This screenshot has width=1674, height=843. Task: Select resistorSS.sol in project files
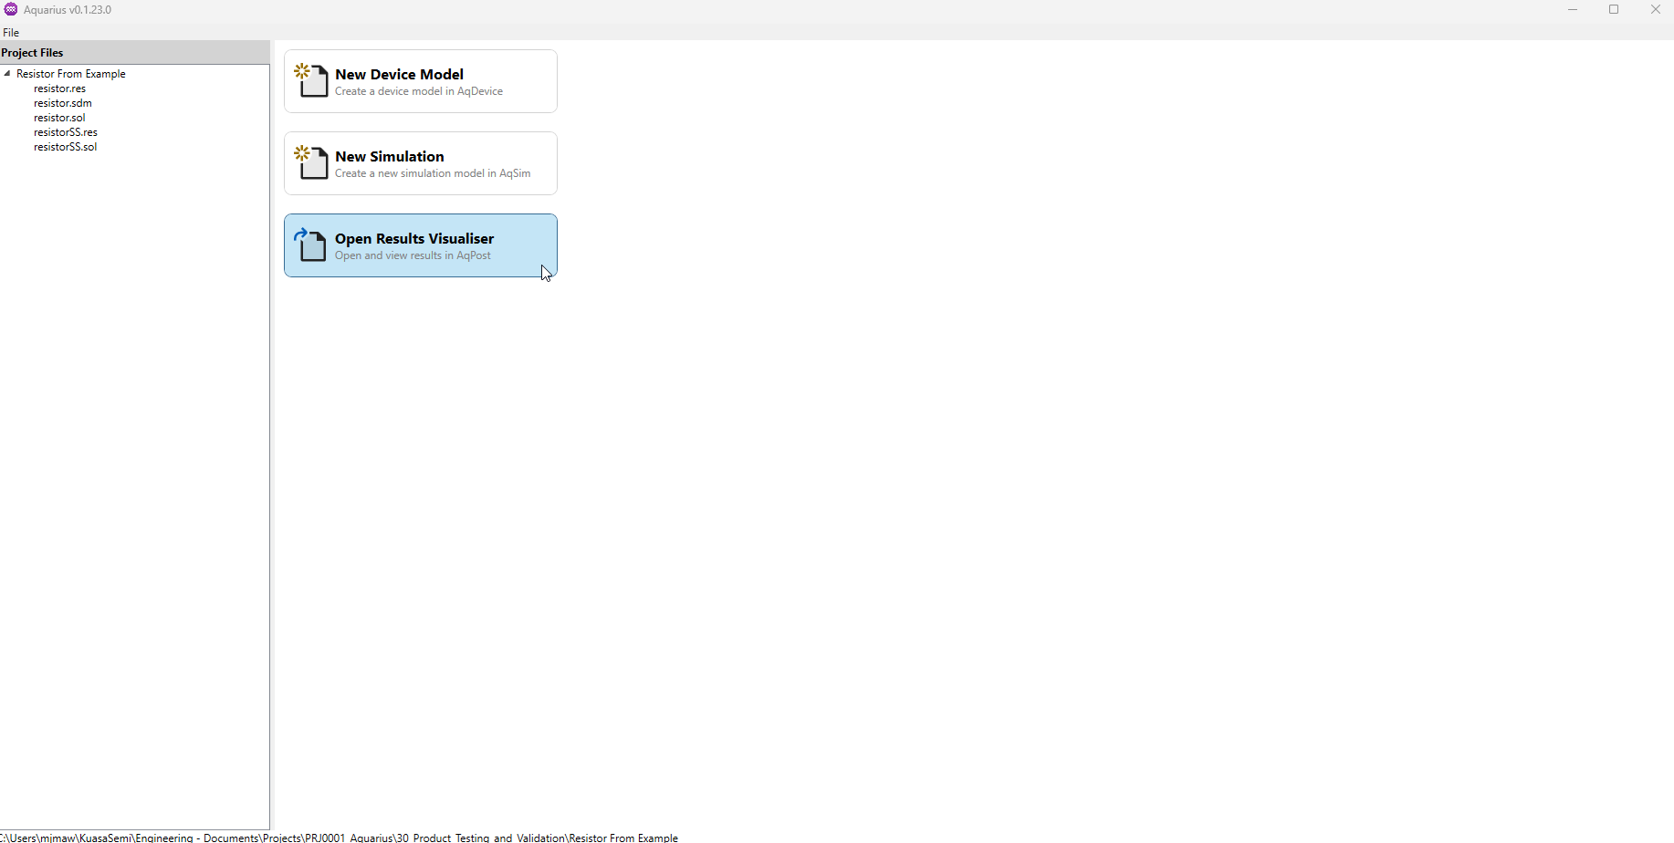coord(66,147)
